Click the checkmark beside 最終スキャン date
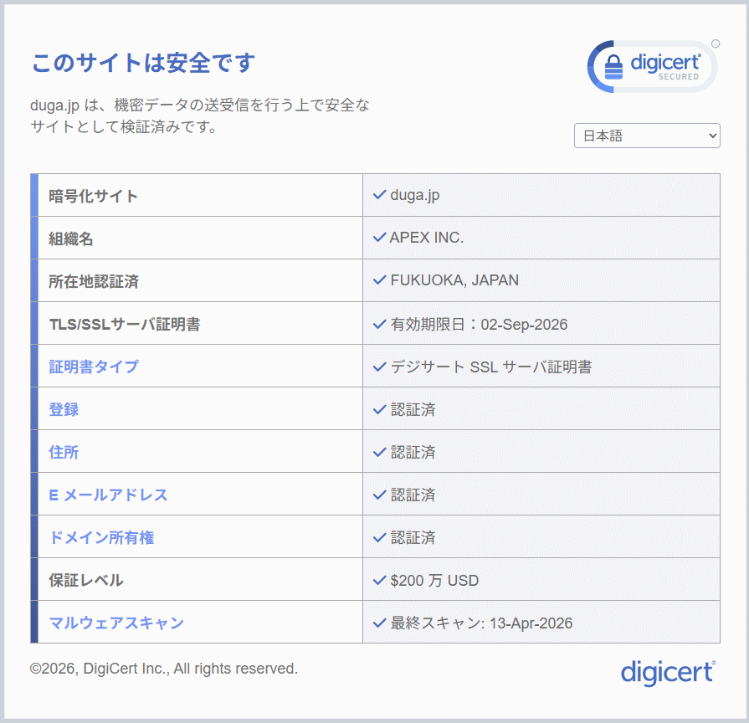Screen dimensions: 749x723 [379, 623]
